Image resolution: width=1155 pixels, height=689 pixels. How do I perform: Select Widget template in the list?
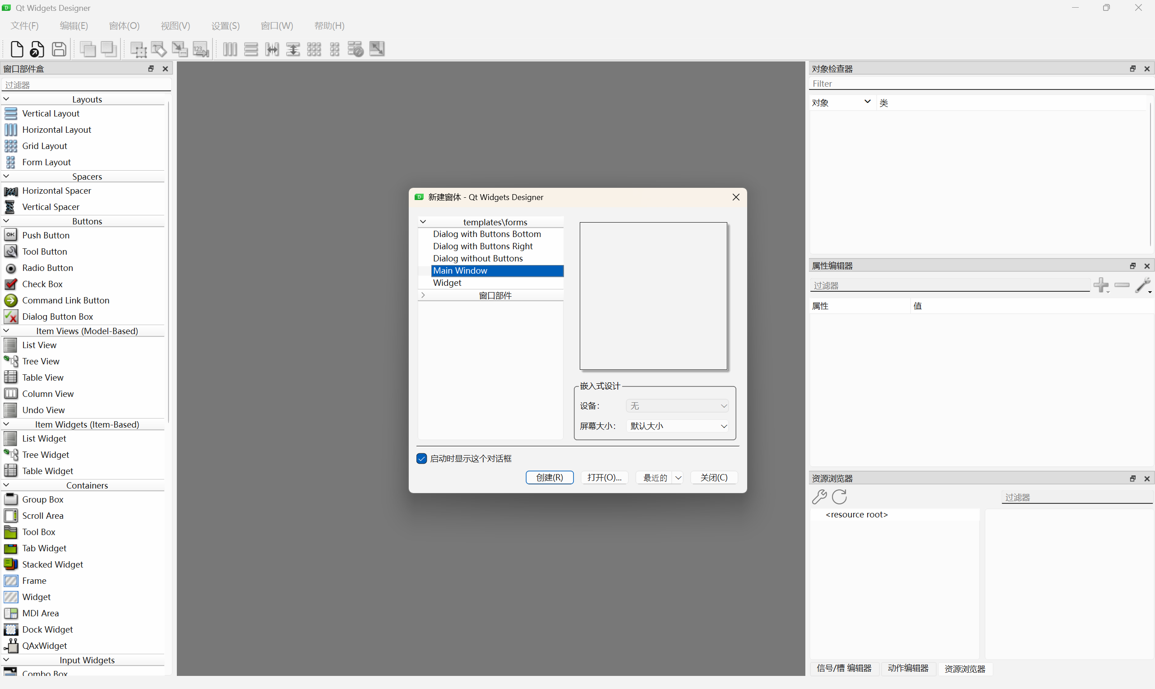click(447, 283)
